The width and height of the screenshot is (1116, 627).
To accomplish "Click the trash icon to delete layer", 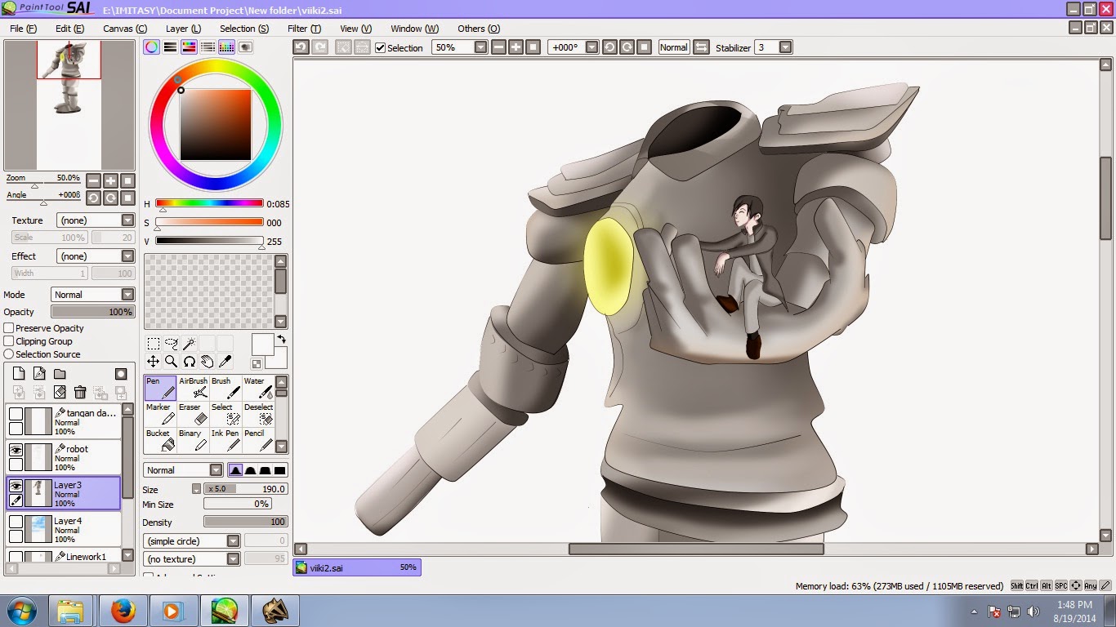I will tap(80, 393).
